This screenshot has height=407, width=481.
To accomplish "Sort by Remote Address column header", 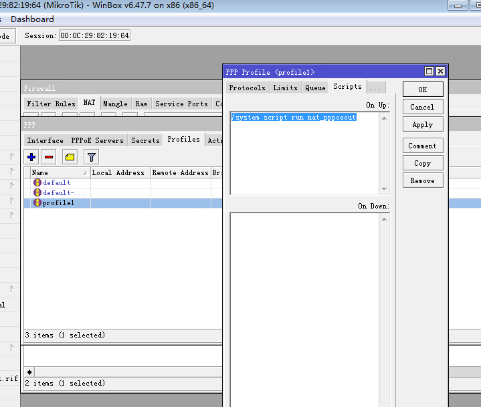I will [181, 173].
